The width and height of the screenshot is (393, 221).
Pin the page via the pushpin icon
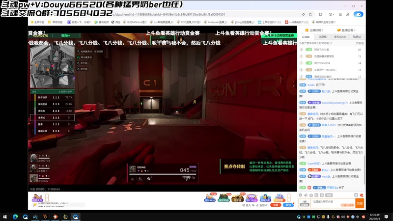303,14
